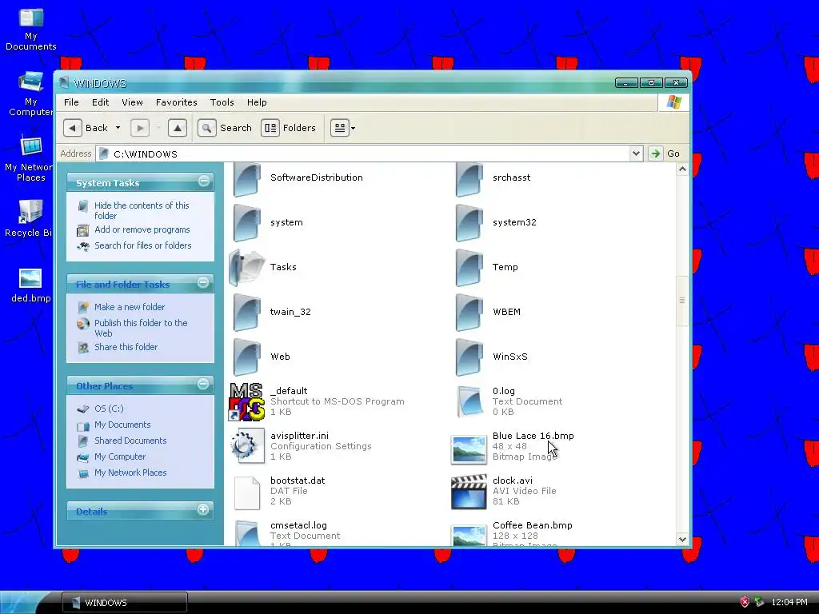Open the Search pane from toolbar

point(225,128)
